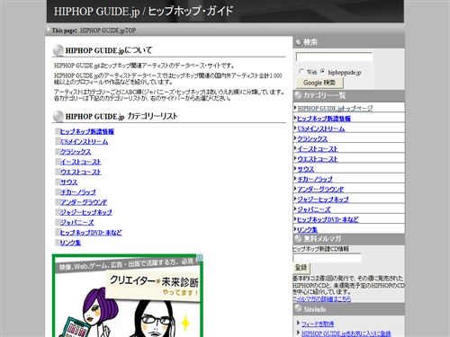Viewport: 450px width, 337px height.
Task: Click the Google 検索 button
Action: [319, 83]
